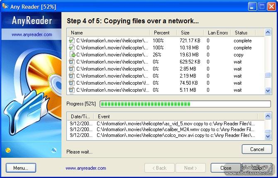Click the 'Please wait...' status text
278x178 pixels.
79,152
